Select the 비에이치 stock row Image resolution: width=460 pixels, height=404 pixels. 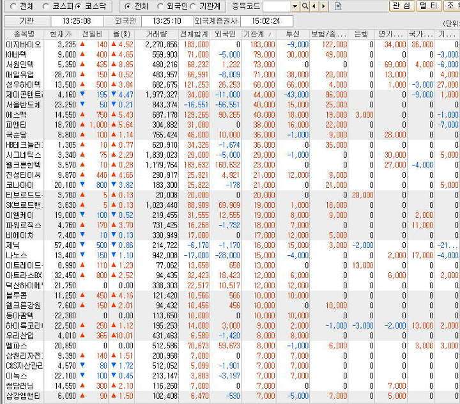coord(232,235)
